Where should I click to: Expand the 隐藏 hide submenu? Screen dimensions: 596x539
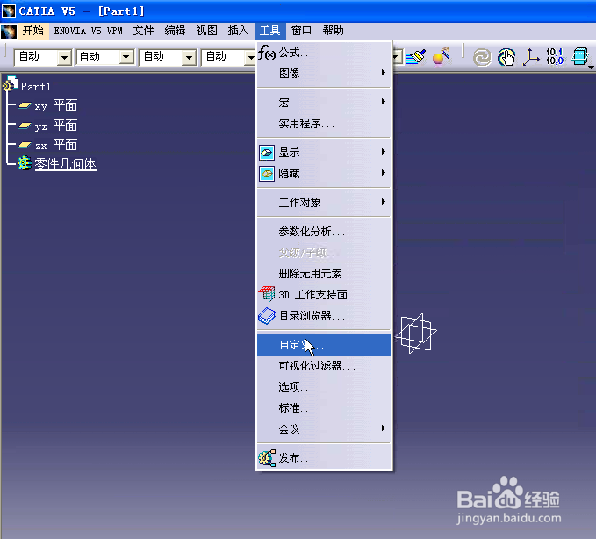(324, 174)
